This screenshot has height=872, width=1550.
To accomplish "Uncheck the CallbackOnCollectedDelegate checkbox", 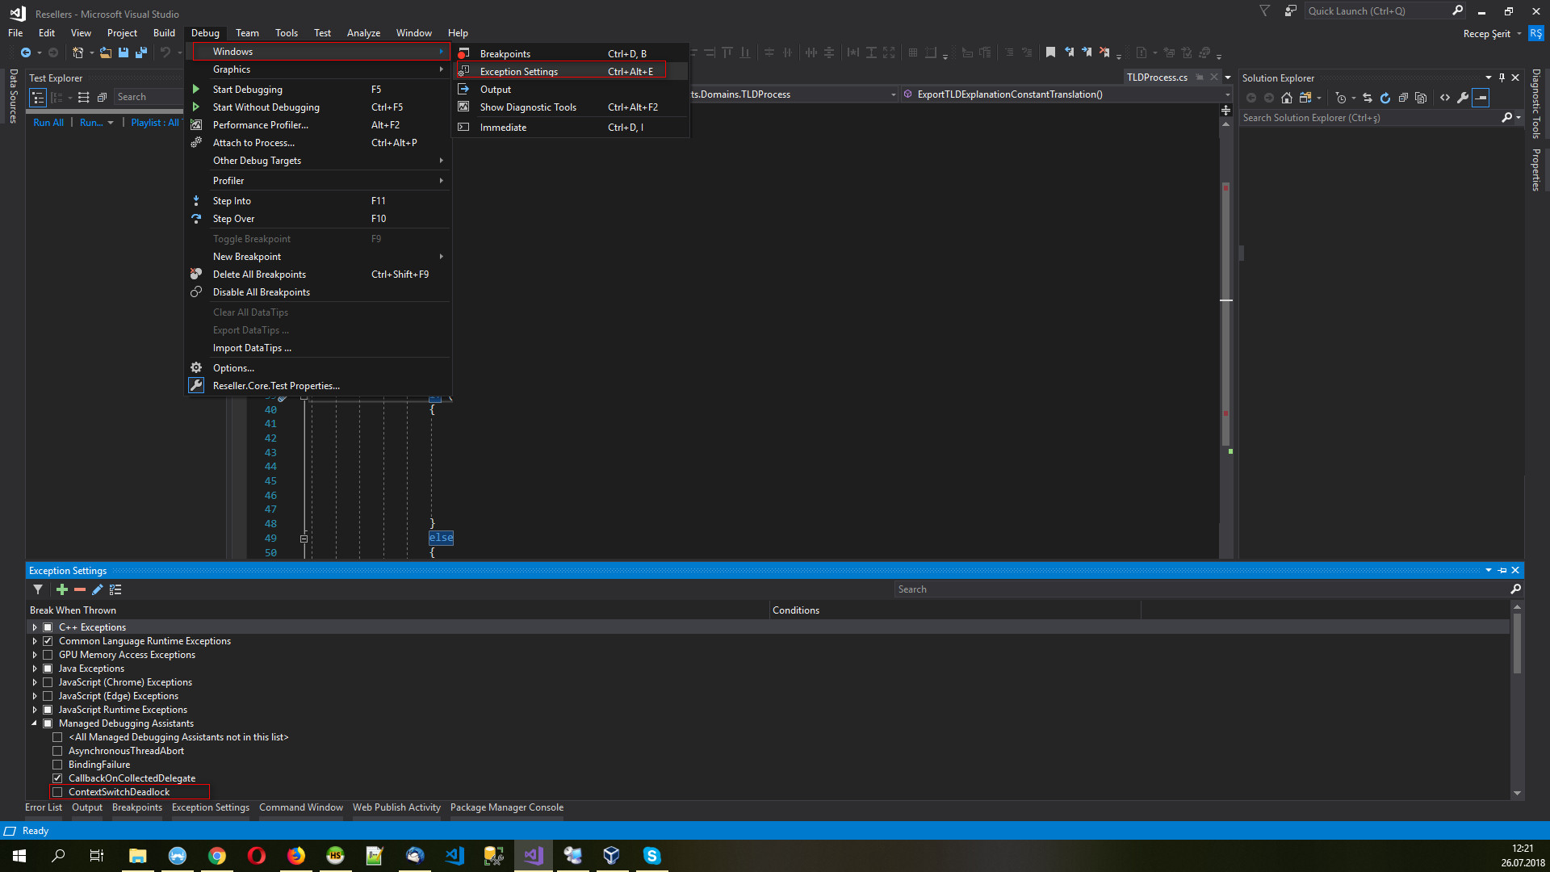I will coord(57,778).
